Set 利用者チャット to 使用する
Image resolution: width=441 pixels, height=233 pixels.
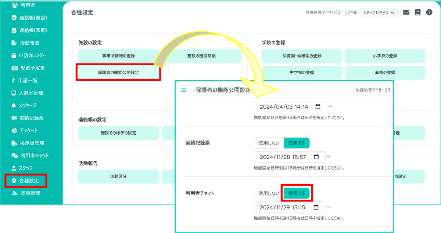click(x=297, y=193)
